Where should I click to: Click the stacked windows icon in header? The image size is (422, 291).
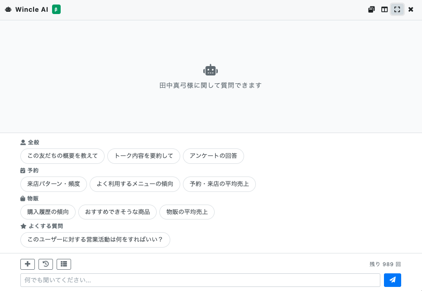pyautogui.click(x=371, y=10)
